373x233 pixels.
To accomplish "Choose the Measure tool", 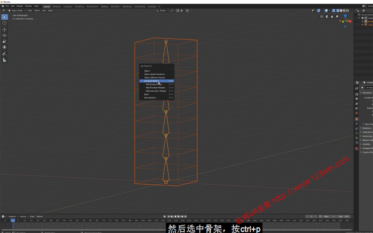I will tap(5, 60).
